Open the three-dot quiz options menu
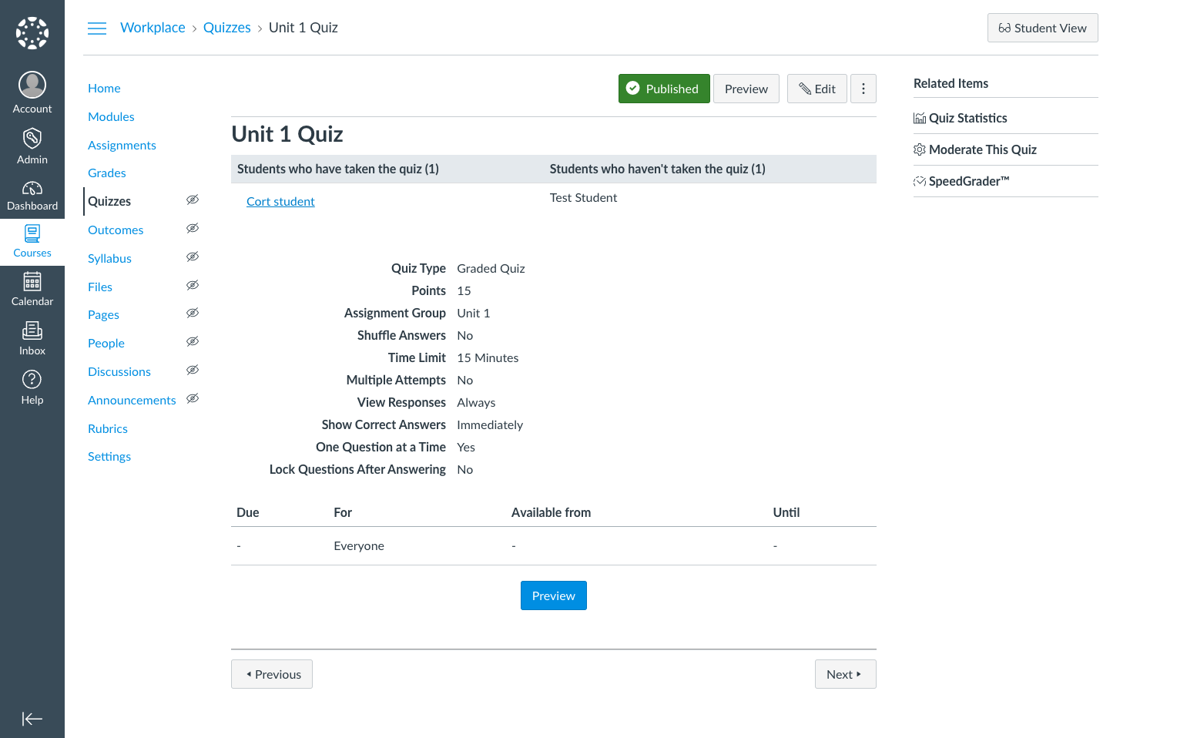Image resolution: width=1187 pixels, height=738 pixels. (863, 89)
